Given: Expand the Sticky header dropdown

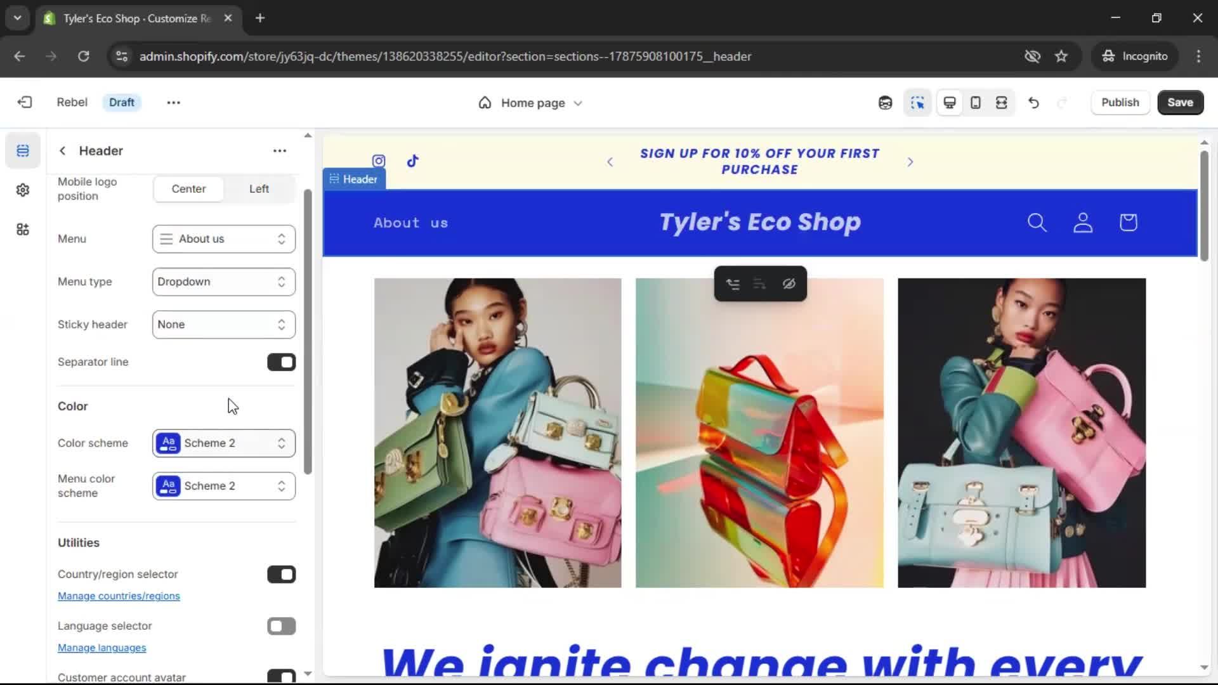Looking at the screenshot, I should click(223, 325).
